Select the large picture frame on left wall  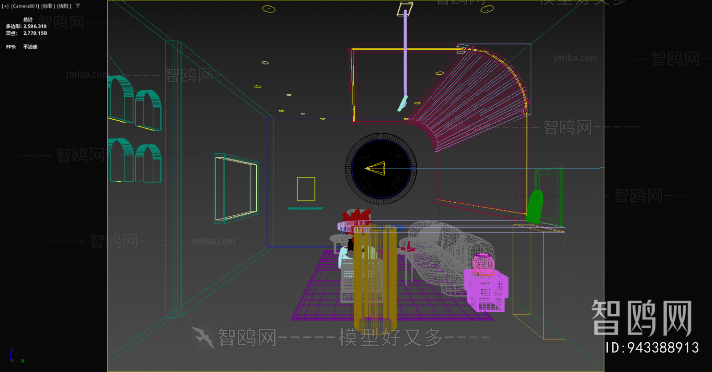(236, 188)
